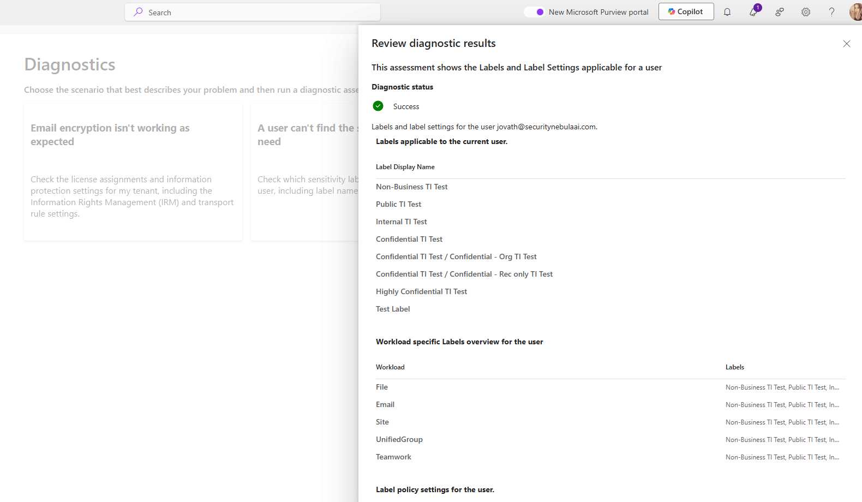Click truncated labels for the Email workload
Viewport: 862px width, 502px height.
pyautogui.click(x=782, y=405)
